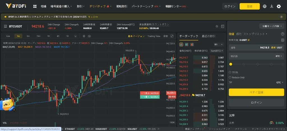The width and height of the screenshot is (287, 131).
Task: Open the trading pair list hamburger icon
Action: pos(6,26)
